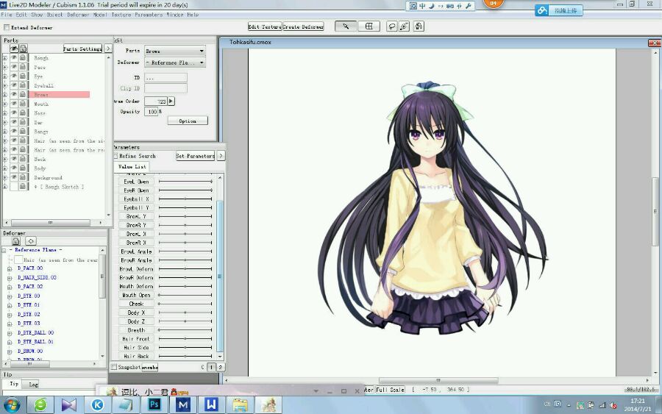The image size is (662, 414).
Task: Click the rightmost toolbar tool icon
Action: (419, 26)
